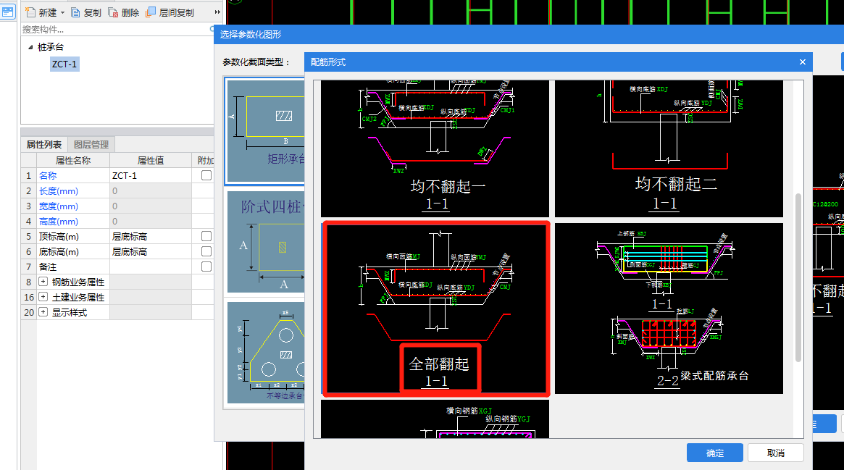Expand the 钢筋业务属性 group

click(43, 281)
